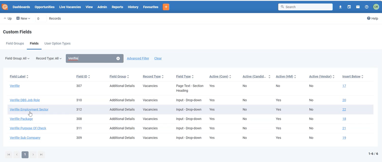Screen dimensions: 382x162
Task: Expand the Field Group: All filter
Action: pyautogui.click(x=17, y=58)
